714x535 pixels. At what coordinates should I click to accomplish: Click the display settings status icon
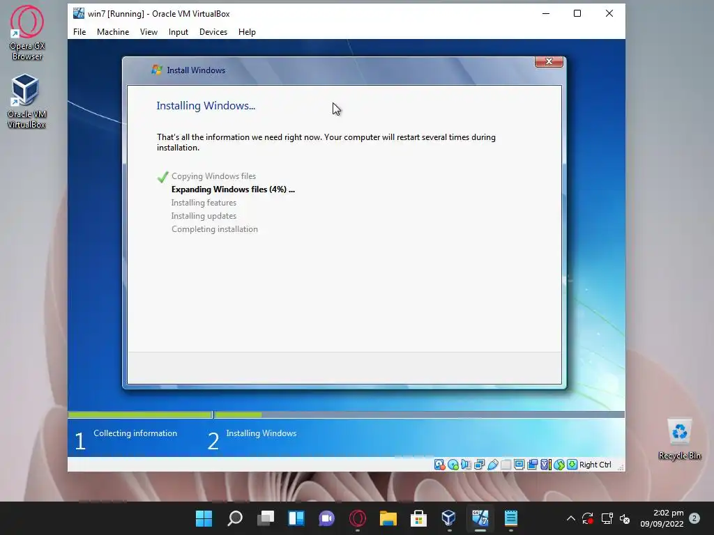[519, 465]
